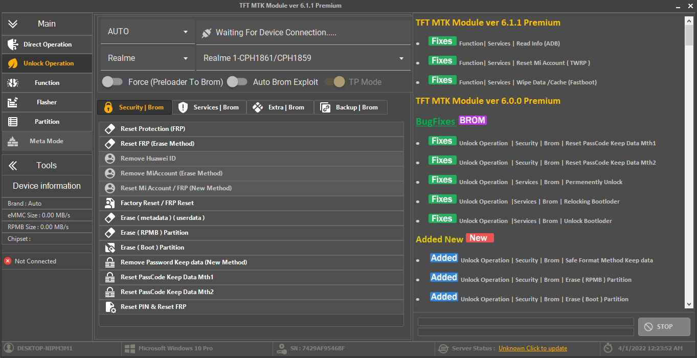Open the AUTO connection mode dropdown

pos(147,31)
